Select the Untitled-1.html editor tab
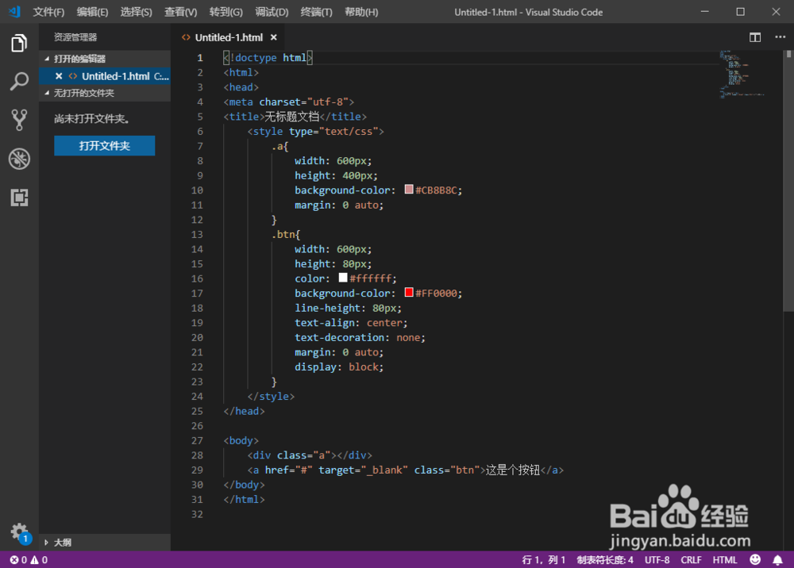This screenshot has width=794, height=568. [x=229, y=37]
